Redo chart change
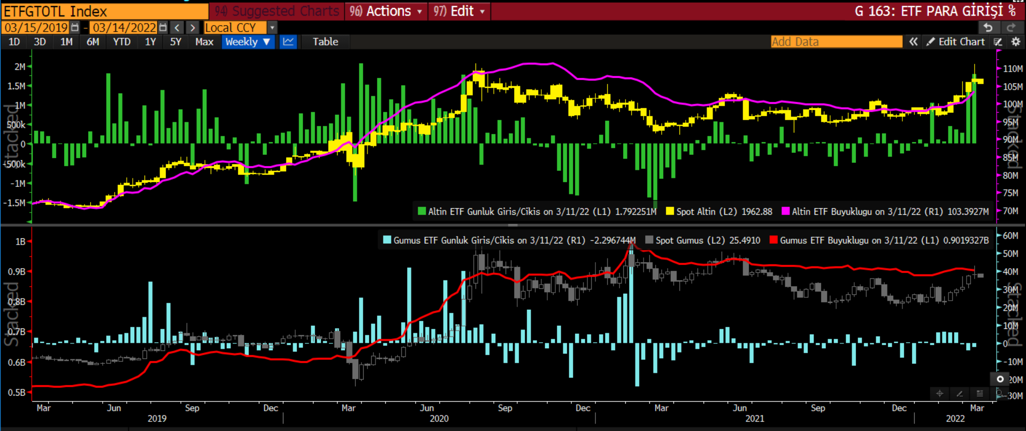This screenshot has height=431, width=1026. (x=1010, y=27)
